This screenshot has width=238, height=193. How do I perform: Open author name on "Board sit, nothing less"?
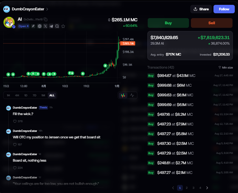click(25, 154)
